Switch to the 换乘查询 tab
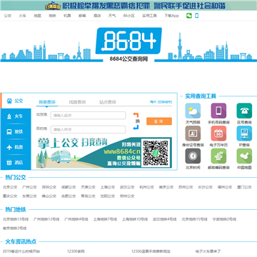This screenshot has width=257, height=257. point(47,102)
